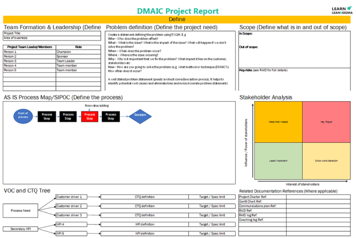This screenshot has height=238, width=356.
Task: Click the KPI 4 box
Action: click(77, 225)
